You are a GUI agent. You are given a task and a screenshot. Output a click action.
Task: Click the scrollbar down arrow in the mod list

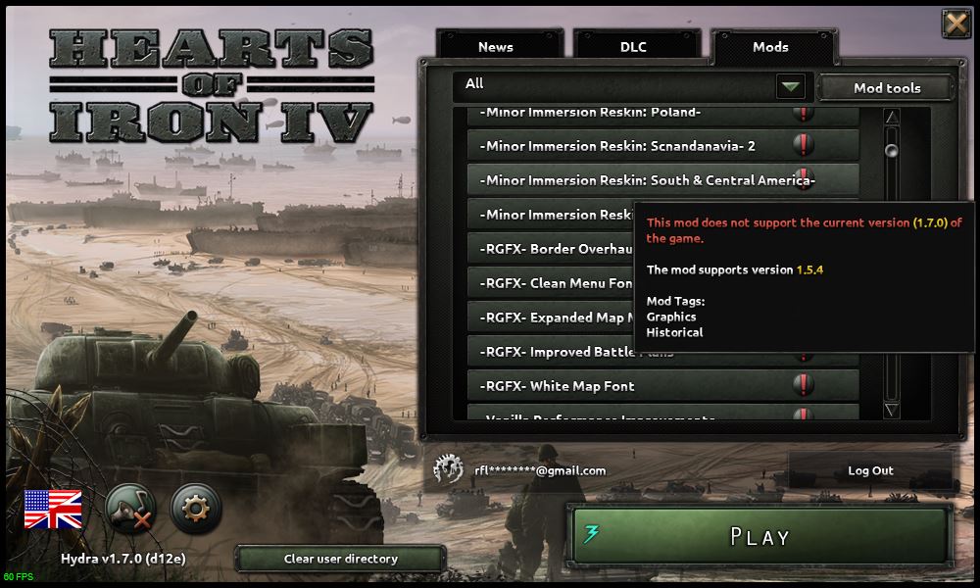point(892,410)
